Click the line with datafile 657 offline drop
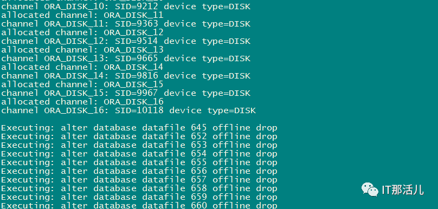This screenshot has width=438, height=209. pos(139,180)
